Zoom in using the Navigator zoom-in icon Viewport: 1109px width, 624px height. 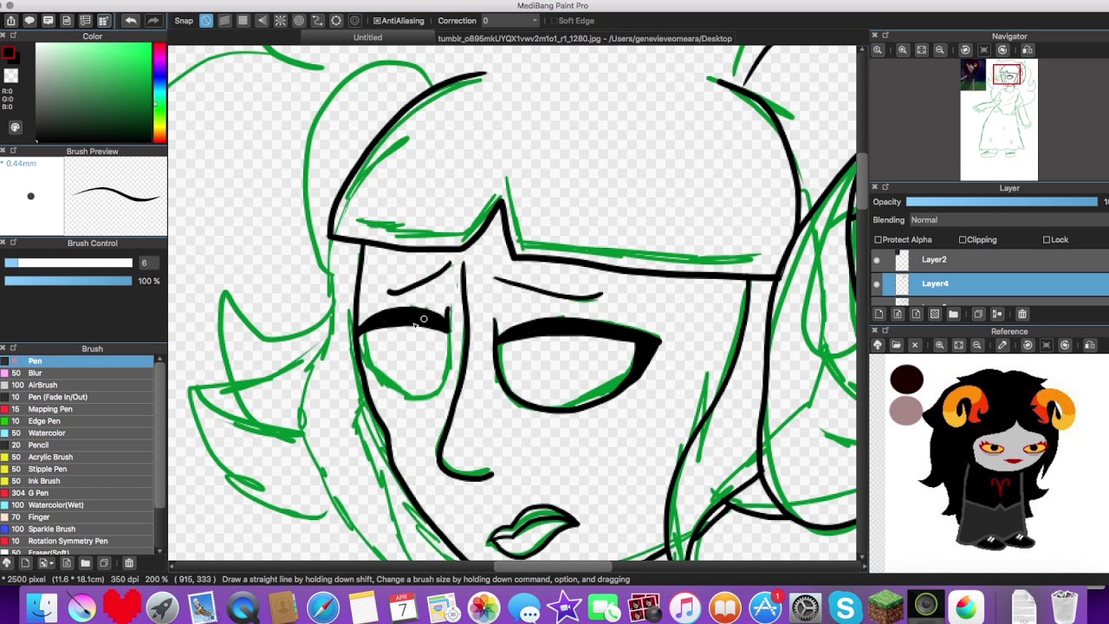903,50
